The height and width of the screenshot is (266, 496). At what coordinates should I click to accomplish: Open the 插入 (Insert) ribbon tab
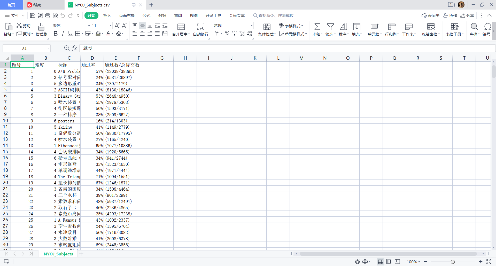[x=107, y=15]
